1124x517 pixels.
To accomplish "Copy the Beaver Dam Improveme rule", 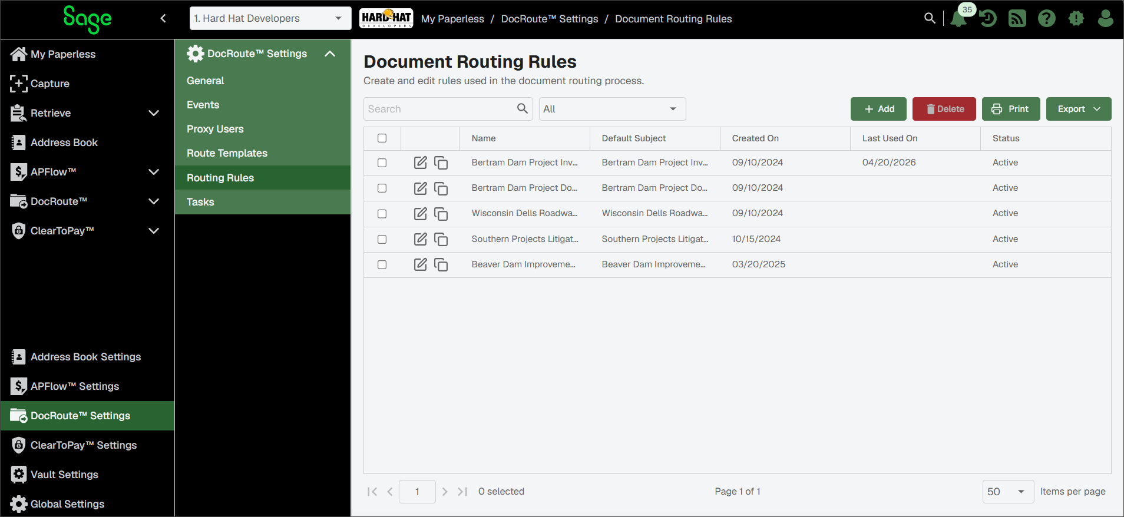I will point(441,264).
